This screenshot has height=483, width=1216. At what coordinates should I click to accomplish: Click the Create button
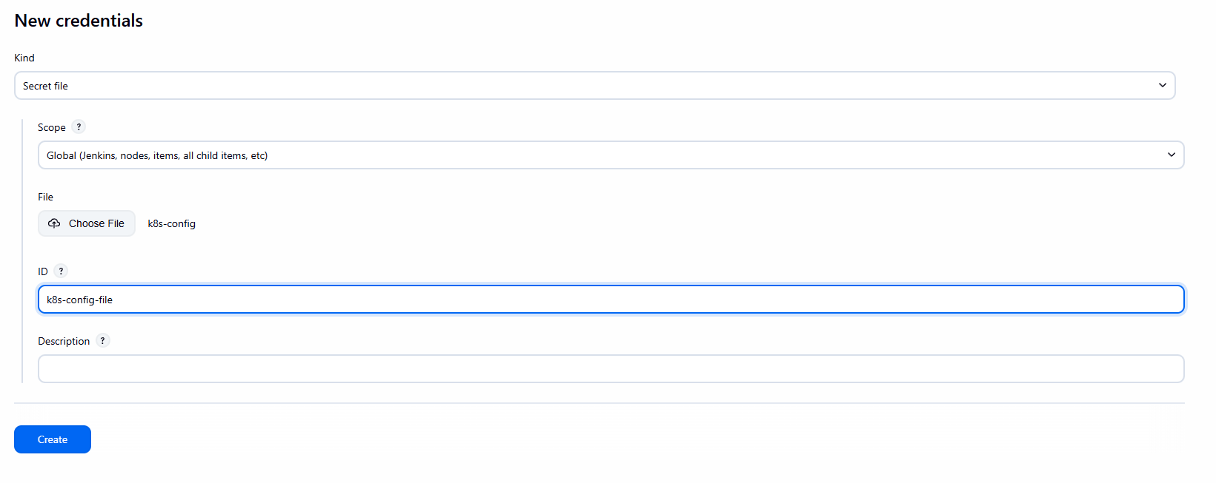point(53,439)
